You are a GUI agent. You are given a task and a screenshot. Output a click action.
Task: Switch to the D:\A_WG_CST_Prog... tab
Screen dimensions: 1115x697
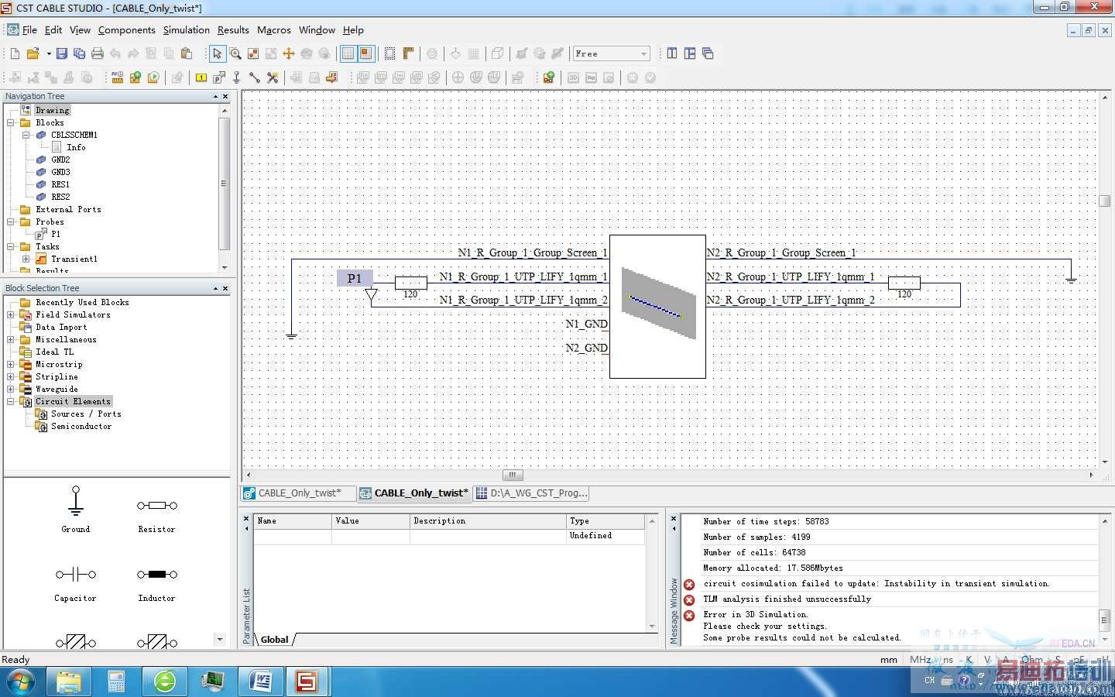[x=532, y=493]
